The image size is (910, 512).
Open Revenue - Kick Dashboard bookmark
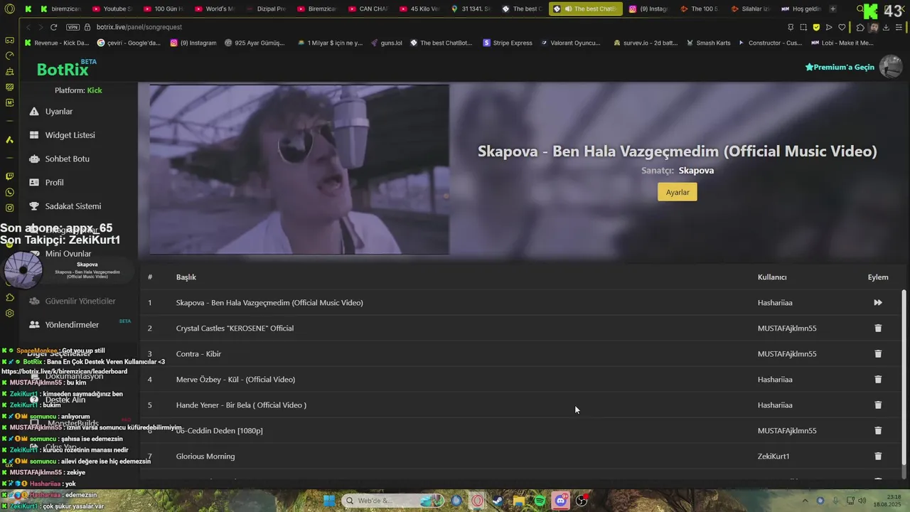(57, 43)
